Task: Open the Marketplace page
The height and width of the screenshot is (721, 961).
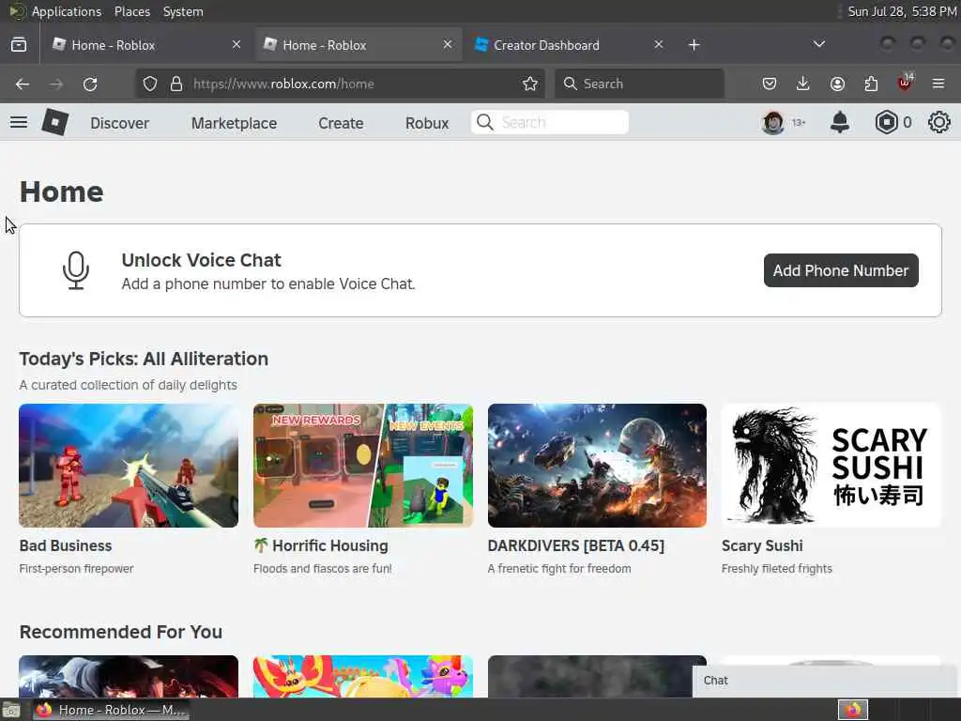Action: point(234,123)
